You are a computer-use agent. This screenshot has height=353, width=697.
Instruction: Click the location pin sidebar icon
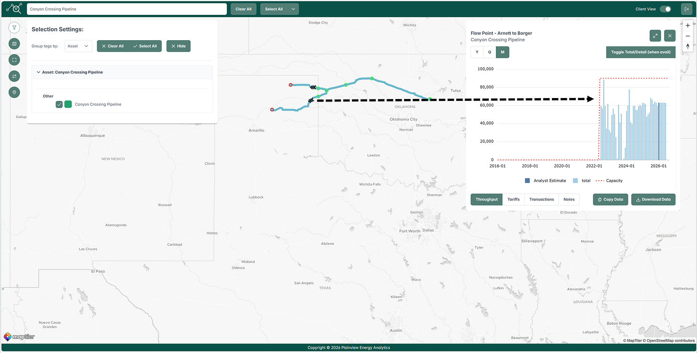click(14, 92)
